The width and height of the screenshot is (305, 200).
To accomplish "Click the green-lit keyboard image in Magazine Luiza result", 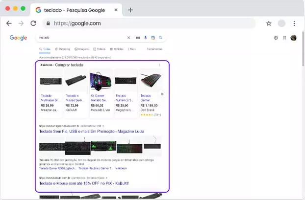I will [103, 146].
